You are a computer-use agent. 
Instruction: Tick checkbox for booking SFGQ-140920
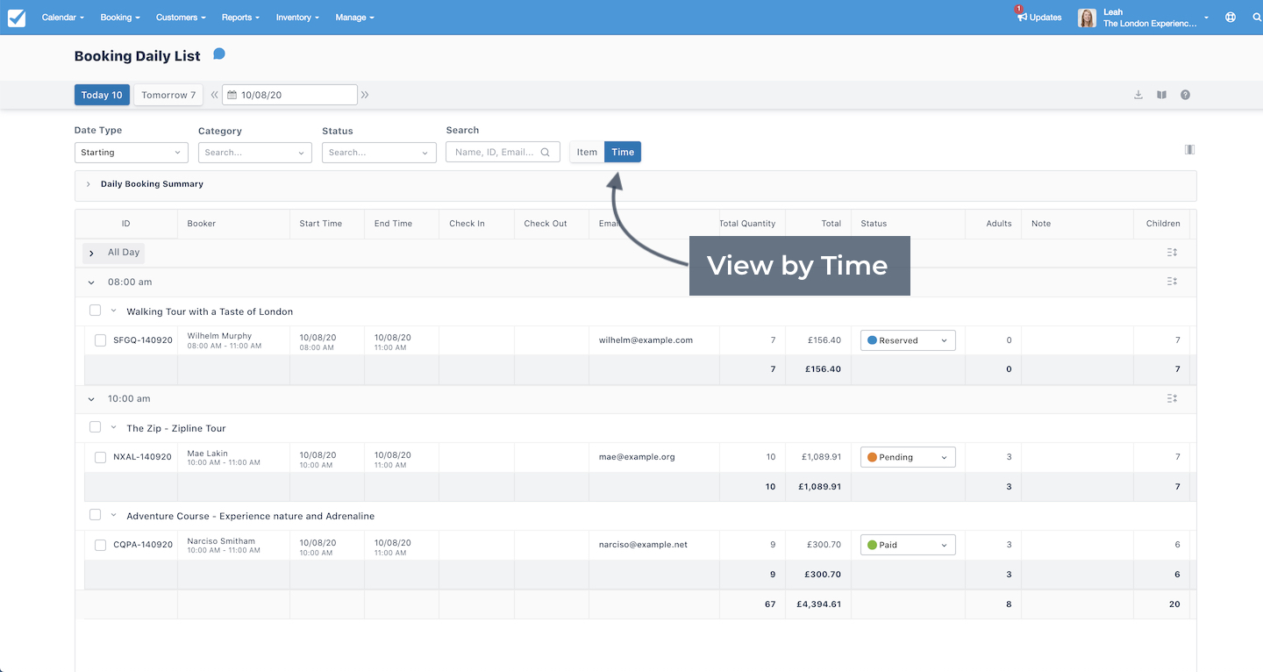click(100, 340)
